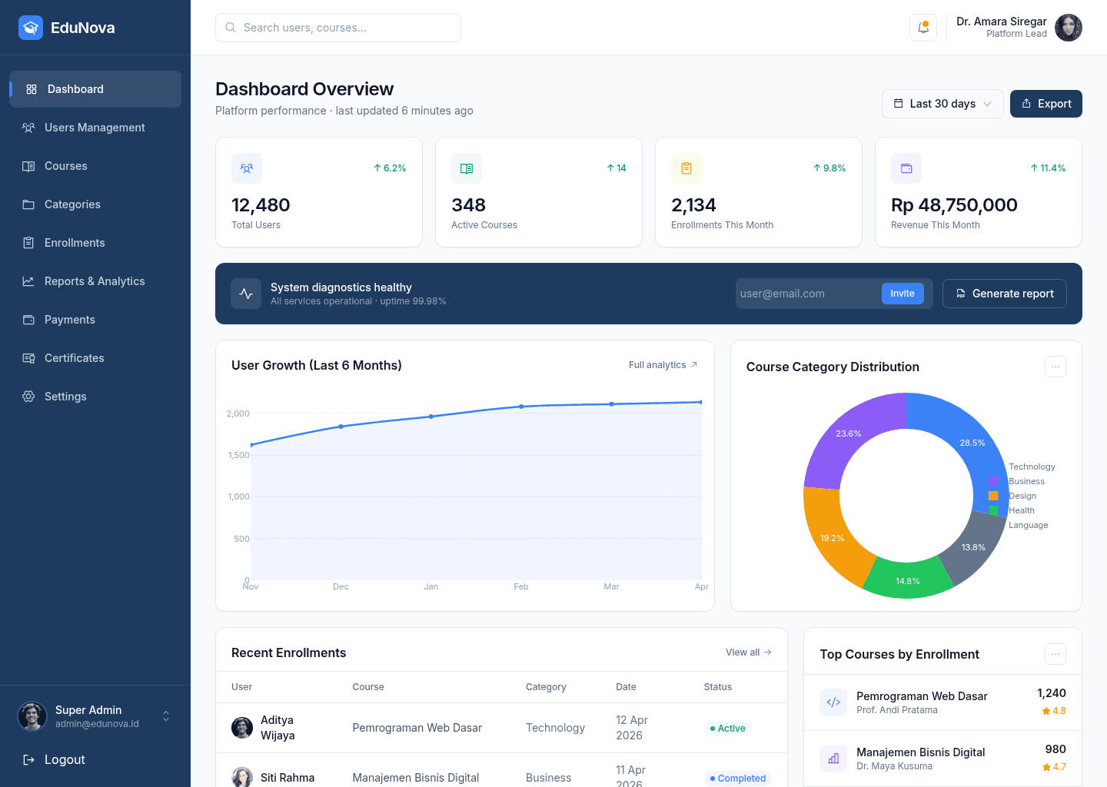Screen dimensions: 1107x787
Task: Click the 12,480 Total Users value
Action: 261,205
